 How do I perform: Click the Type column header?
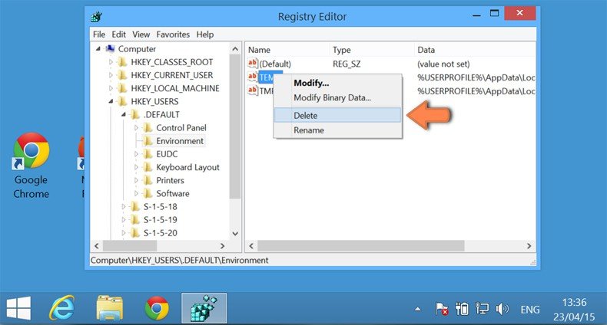click(x=372, y=50)
